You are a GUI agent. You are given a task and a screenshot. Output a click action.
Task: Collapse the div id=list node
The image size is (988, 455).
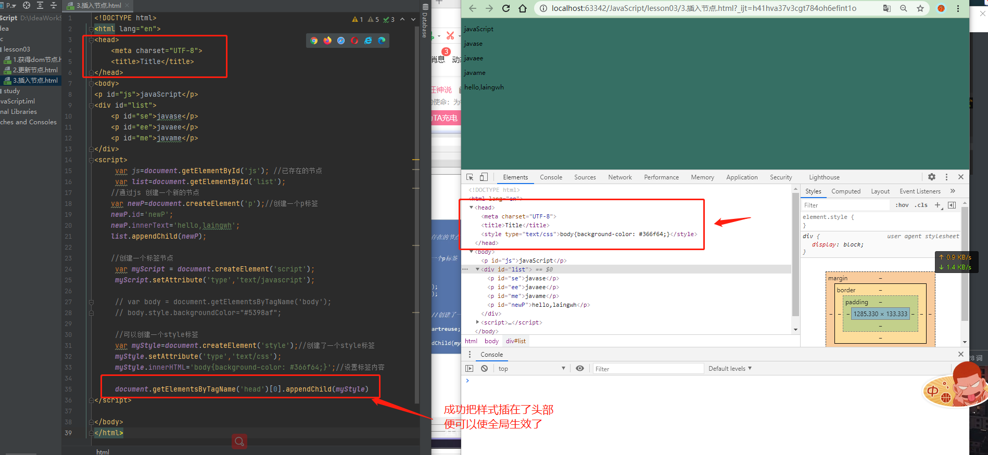tap(477, 269)
